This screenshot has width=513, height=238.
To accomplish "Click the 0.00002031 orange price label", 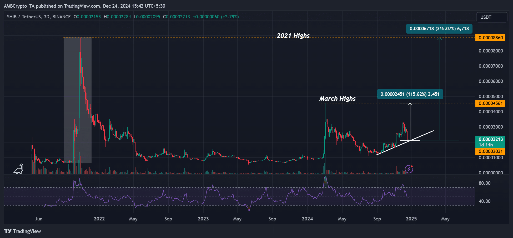I will pos(490,151).
